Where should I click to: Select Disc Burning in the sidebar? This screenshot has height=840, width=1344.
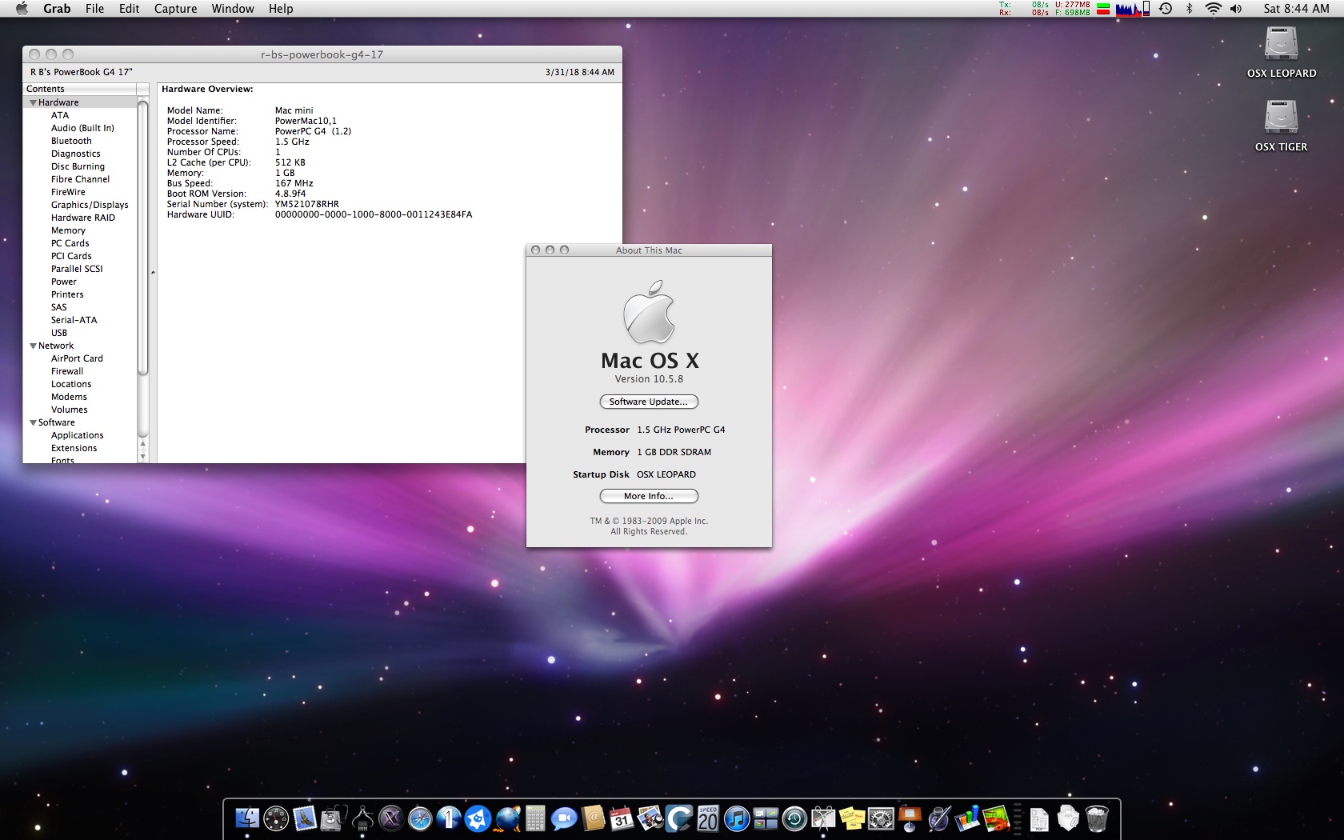[x=78, y=166]
